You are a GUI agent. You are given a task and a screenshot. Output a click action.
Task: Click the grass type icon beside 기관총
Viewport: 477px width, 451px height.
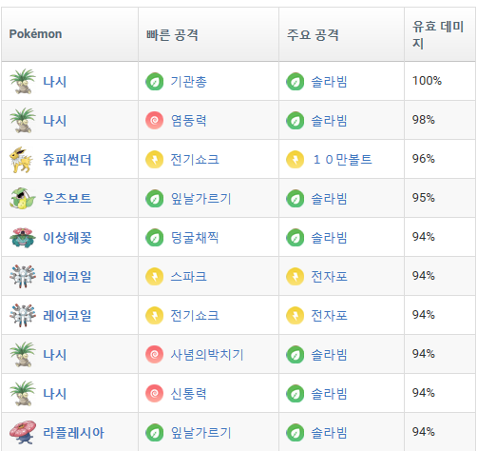click(154, 82)
